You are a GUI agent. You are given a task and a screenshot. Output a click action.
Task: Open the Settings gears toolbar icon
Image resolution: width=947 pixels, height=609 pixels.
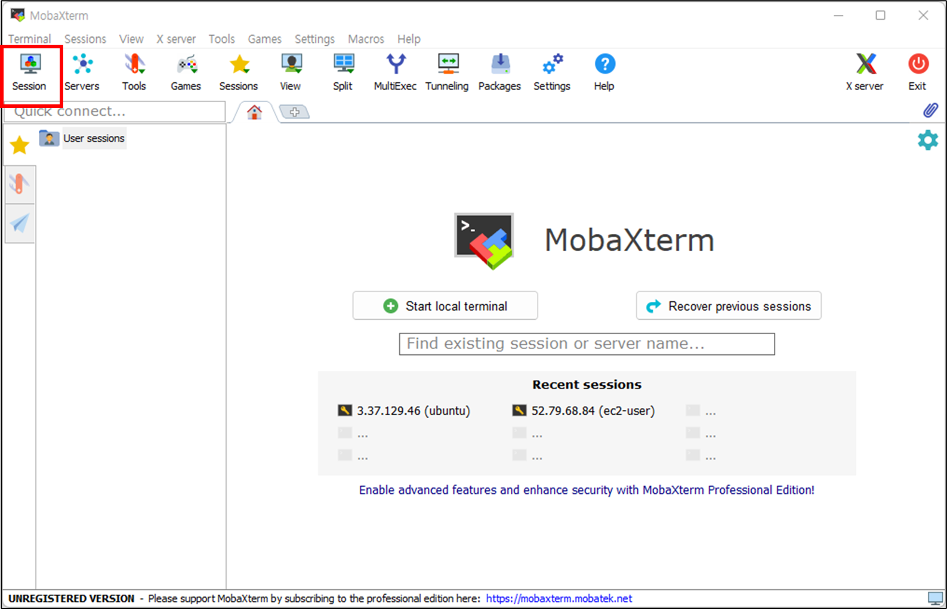552,73
